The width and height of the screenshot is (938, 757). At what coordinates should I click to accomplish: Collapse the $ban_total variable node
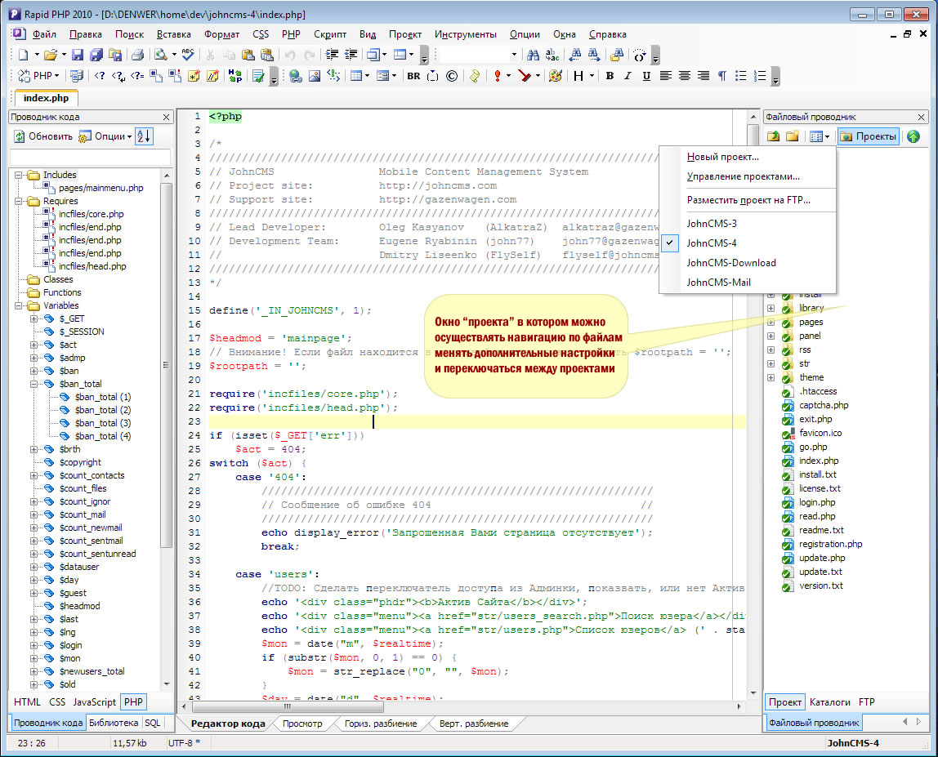click(35, 384)
